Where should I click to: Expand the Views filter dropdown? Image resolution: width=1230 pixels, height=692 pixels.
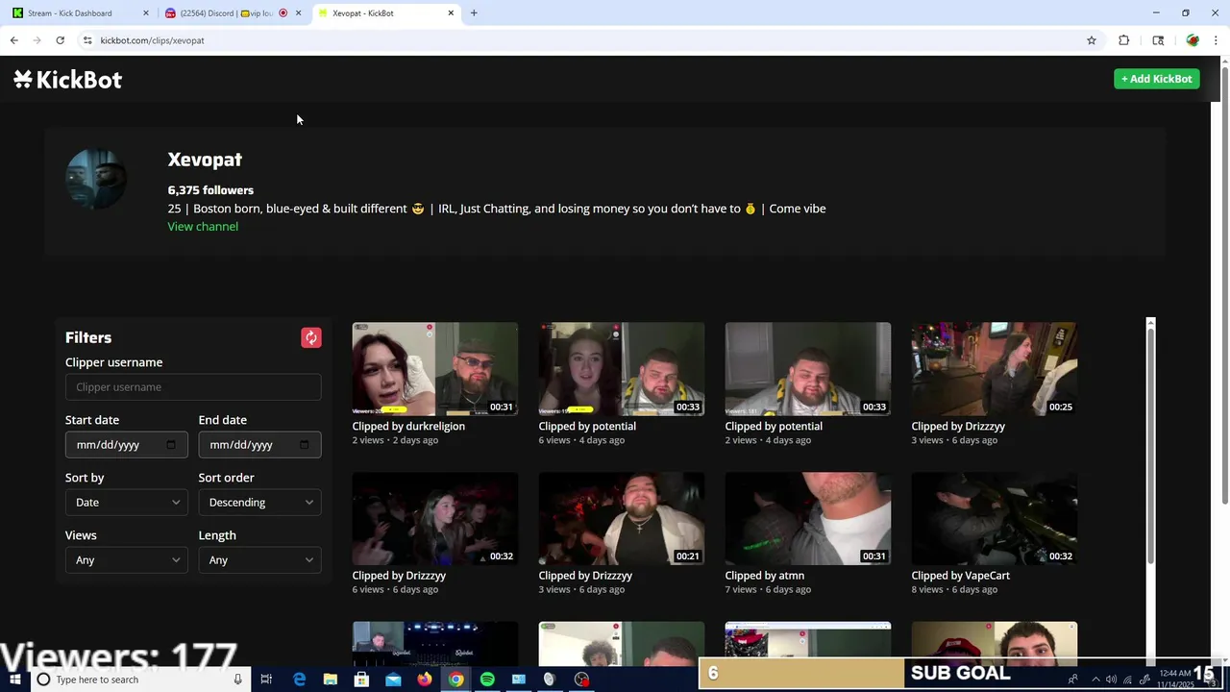tap(127, 560)
